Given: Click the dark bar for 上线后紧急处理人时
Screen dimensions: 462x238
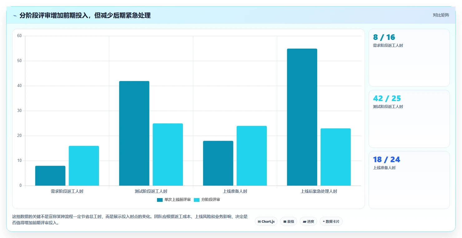Looking at the screenshot, I should point(302,117).
